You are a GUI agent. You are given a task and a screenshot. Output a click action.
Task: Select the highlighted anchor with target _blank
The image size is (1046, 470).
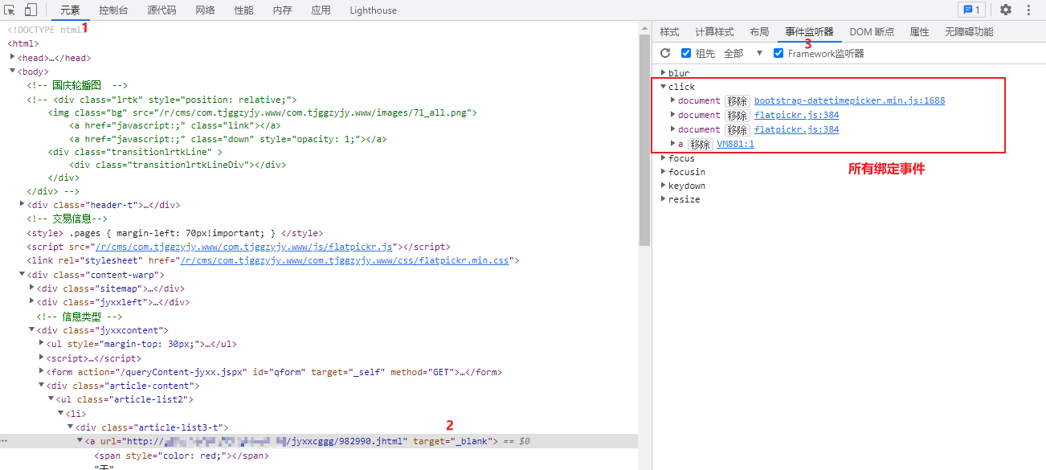pos(319,441)
